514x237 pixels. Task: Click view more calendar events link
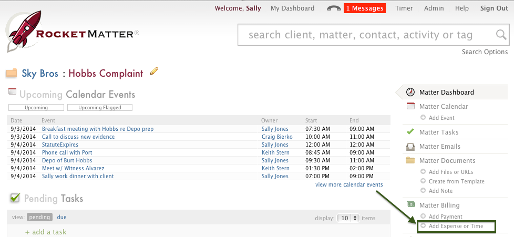pyautogui.click(x=349, y=185)
